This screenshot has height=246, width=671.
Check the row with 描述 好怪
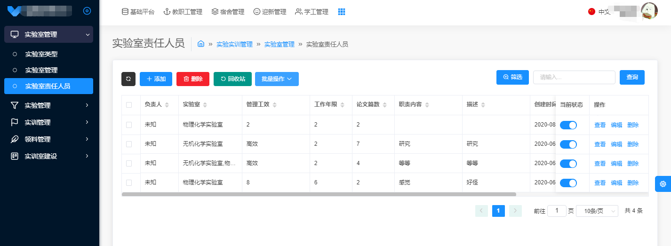click(129, 183)
